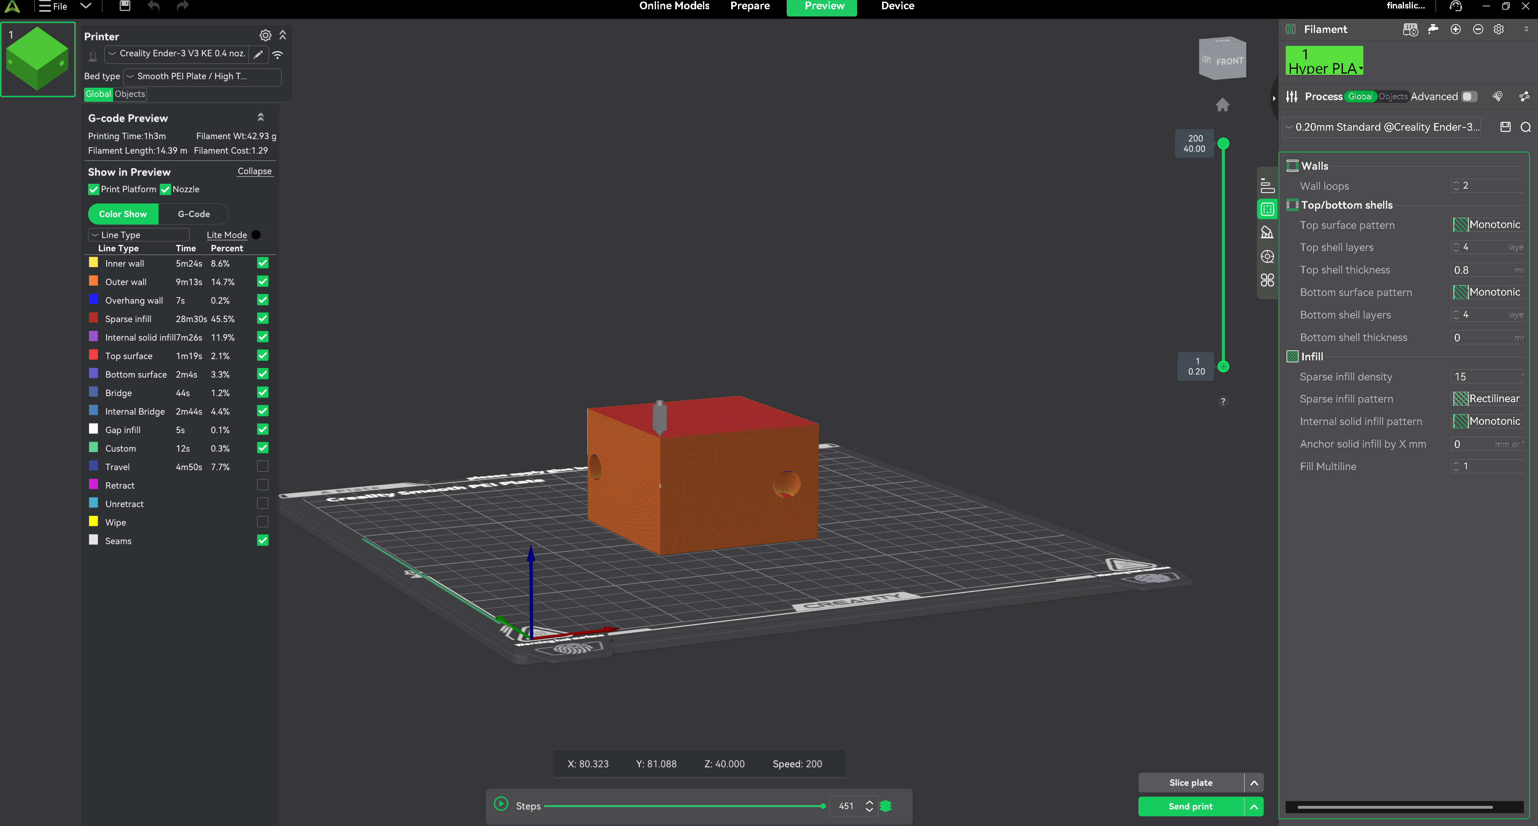
Task: Click the home view reset icon
Action: pyautogui.click(x=1222, y=105)
